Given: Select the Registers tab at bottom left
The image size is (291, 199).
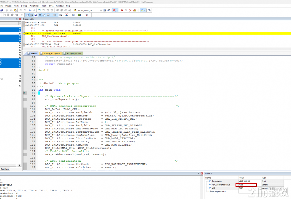Looking at the screenshot, I should pos(5,169).
